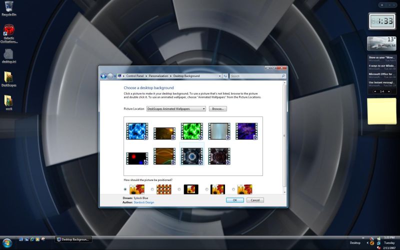This screenshot has width=400, height=250.
Task: Open the Recycle Bin desktop icon
Action: coord(8,8)
